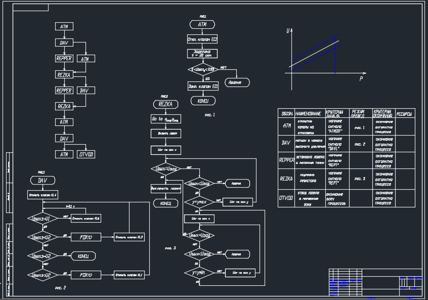Select the 'рис. 2' caption below DAV flowchart
This screenshot has width=428, height=300.
click(x=60, y=288)
